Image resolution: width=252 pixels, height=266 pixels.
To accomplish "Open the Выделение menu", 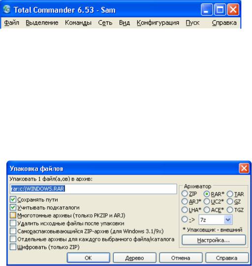I will [x=42, y=23].
